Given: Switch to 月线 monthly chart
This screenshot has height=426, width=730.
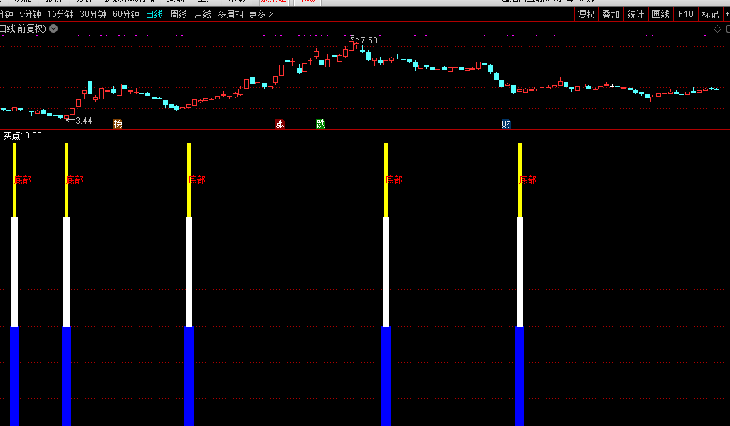Looking at the screenshot, I should [x=203, y=14].
